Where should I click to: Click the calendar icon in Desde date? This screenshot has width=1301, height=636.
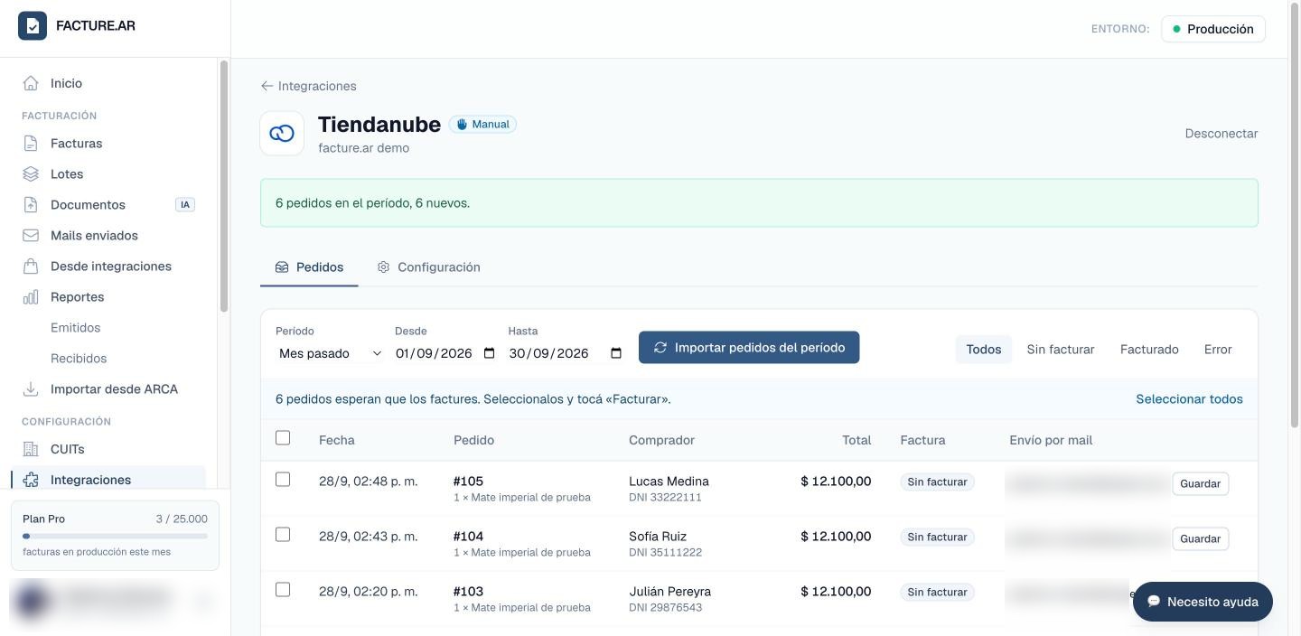click(490, 353)
